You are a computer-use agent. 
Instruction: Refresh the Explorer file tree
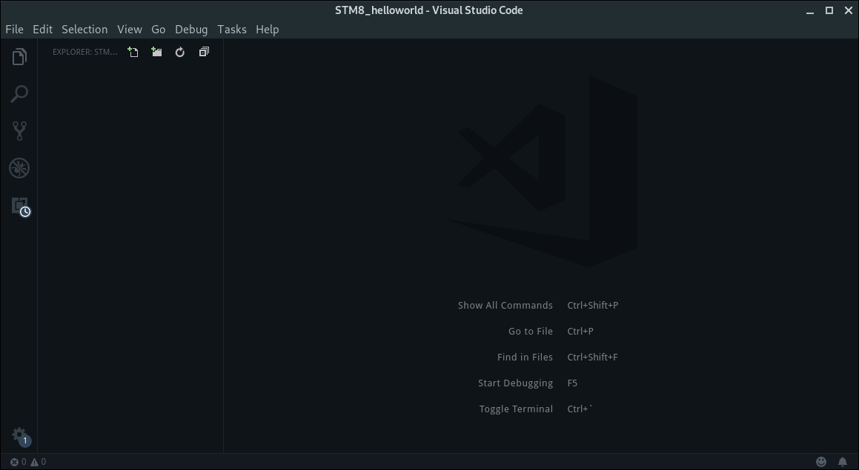179,52
